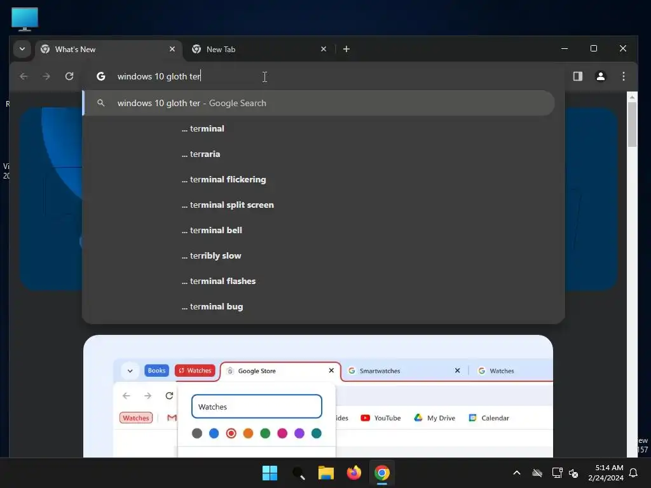Open taskbar Search

(298, 473)
